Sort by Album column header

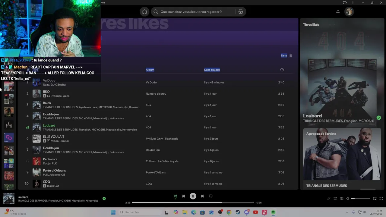pyautogui.click(x=150, y=70)
